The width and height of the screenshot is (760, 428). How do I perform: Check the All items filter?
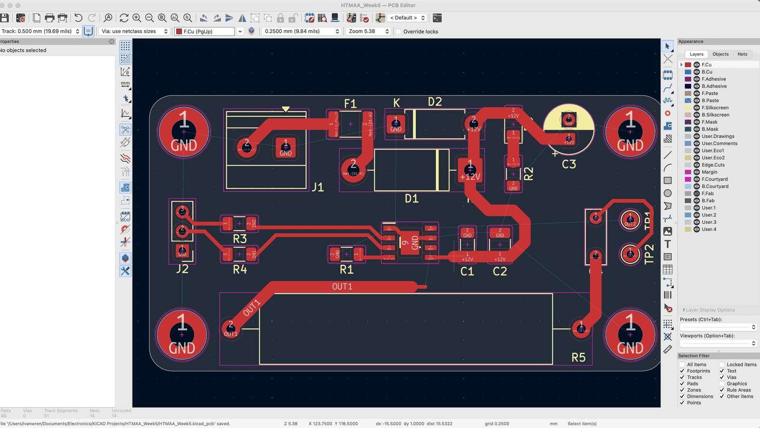pyautogui.click(x=682, y=364)
